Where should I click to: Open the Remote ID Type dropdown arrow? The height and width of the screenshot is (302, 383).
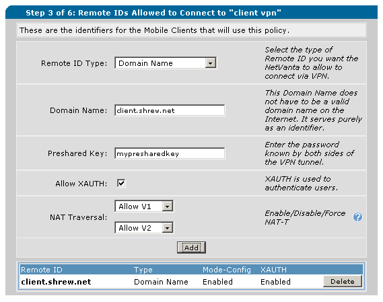click(x=210, y=63)
